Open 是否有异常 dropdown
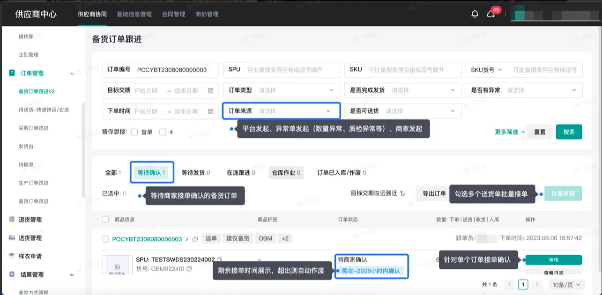This screenshot has width=602, height=295. tap(524, 90)
